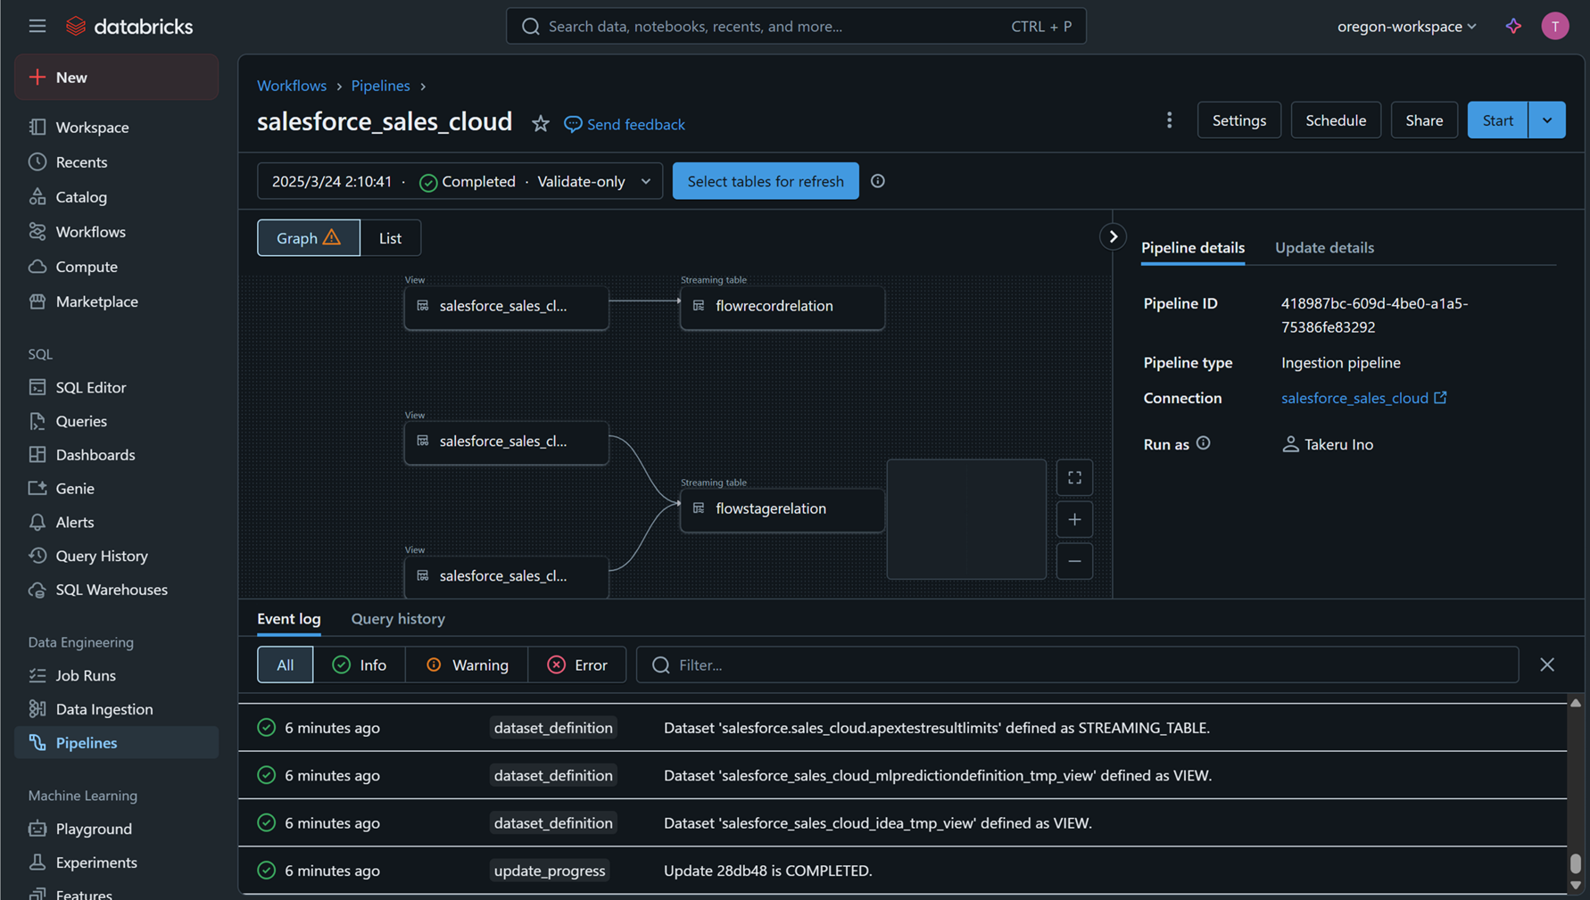Image resolution: width=1590 pixels, height=900 pixels.
Task: Open the Start button dropdown arrow
Action: [1547, 120]
